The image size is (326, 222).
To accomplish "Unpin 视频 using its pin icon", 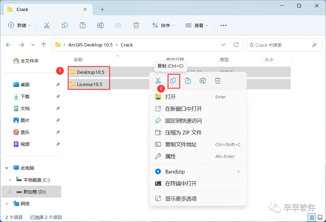I will tap(58, 144).
